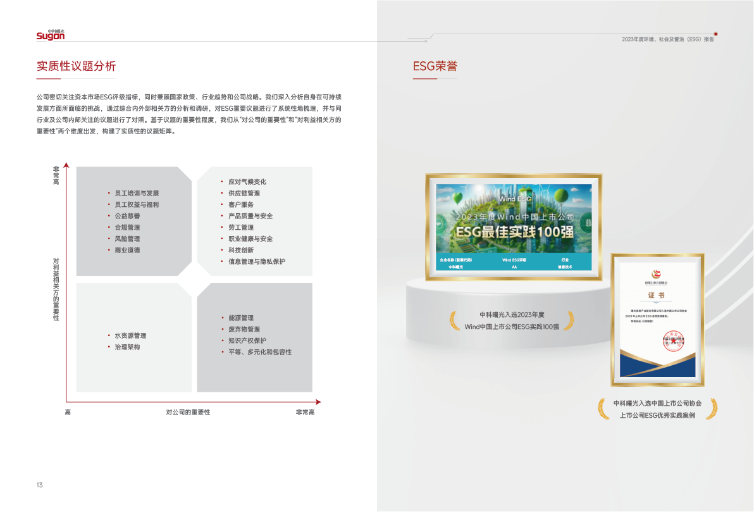Select the ESG荣誉 heading

[x=435, y=66]
